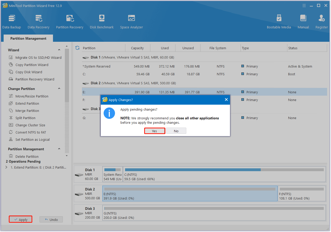Image resolution: width=331 pixels, height=232 pixels.
Task: Click G:(NTFS) block in disk map
Action: 214,213
